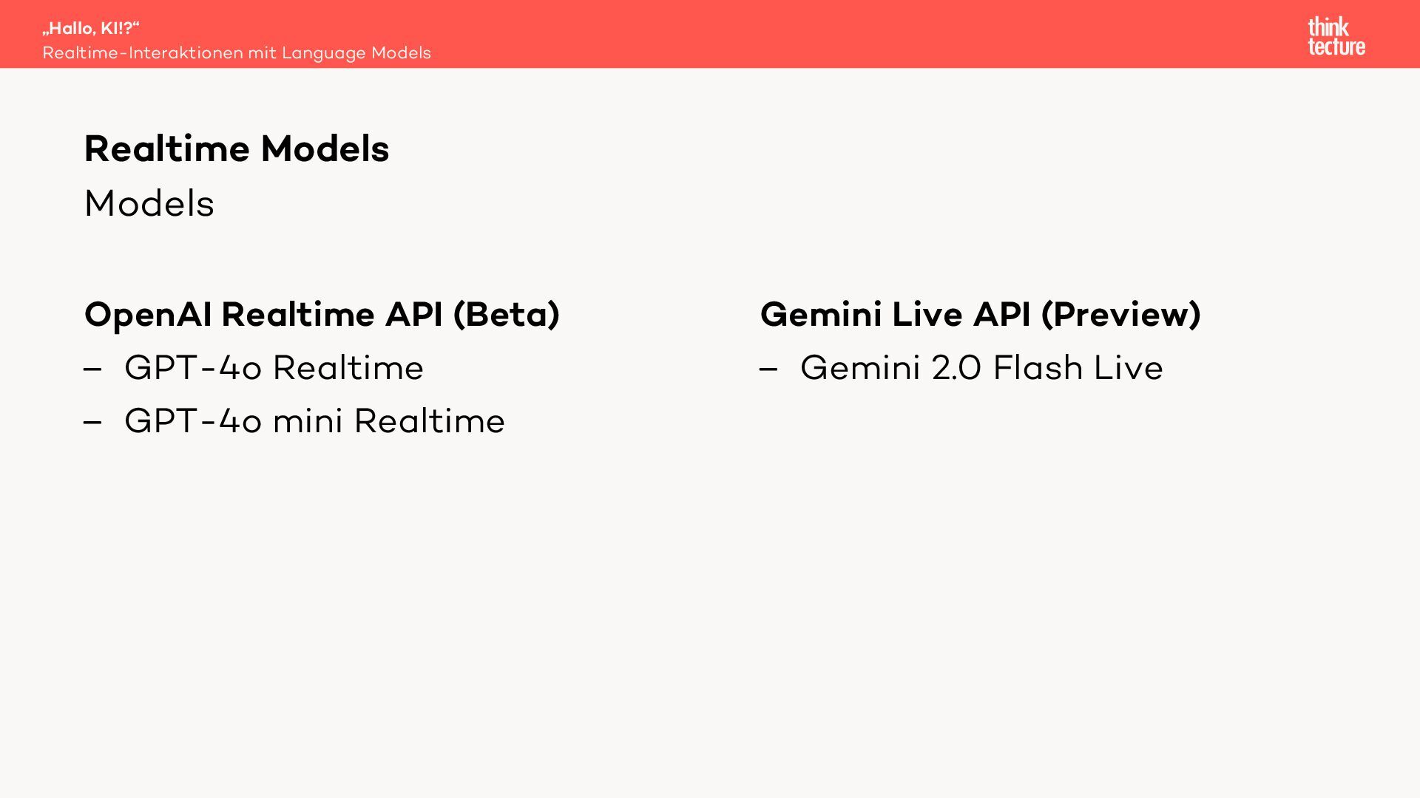The image size is (1420, 798).
Task: Click the word "think" in the logo
Action: 1328,27
